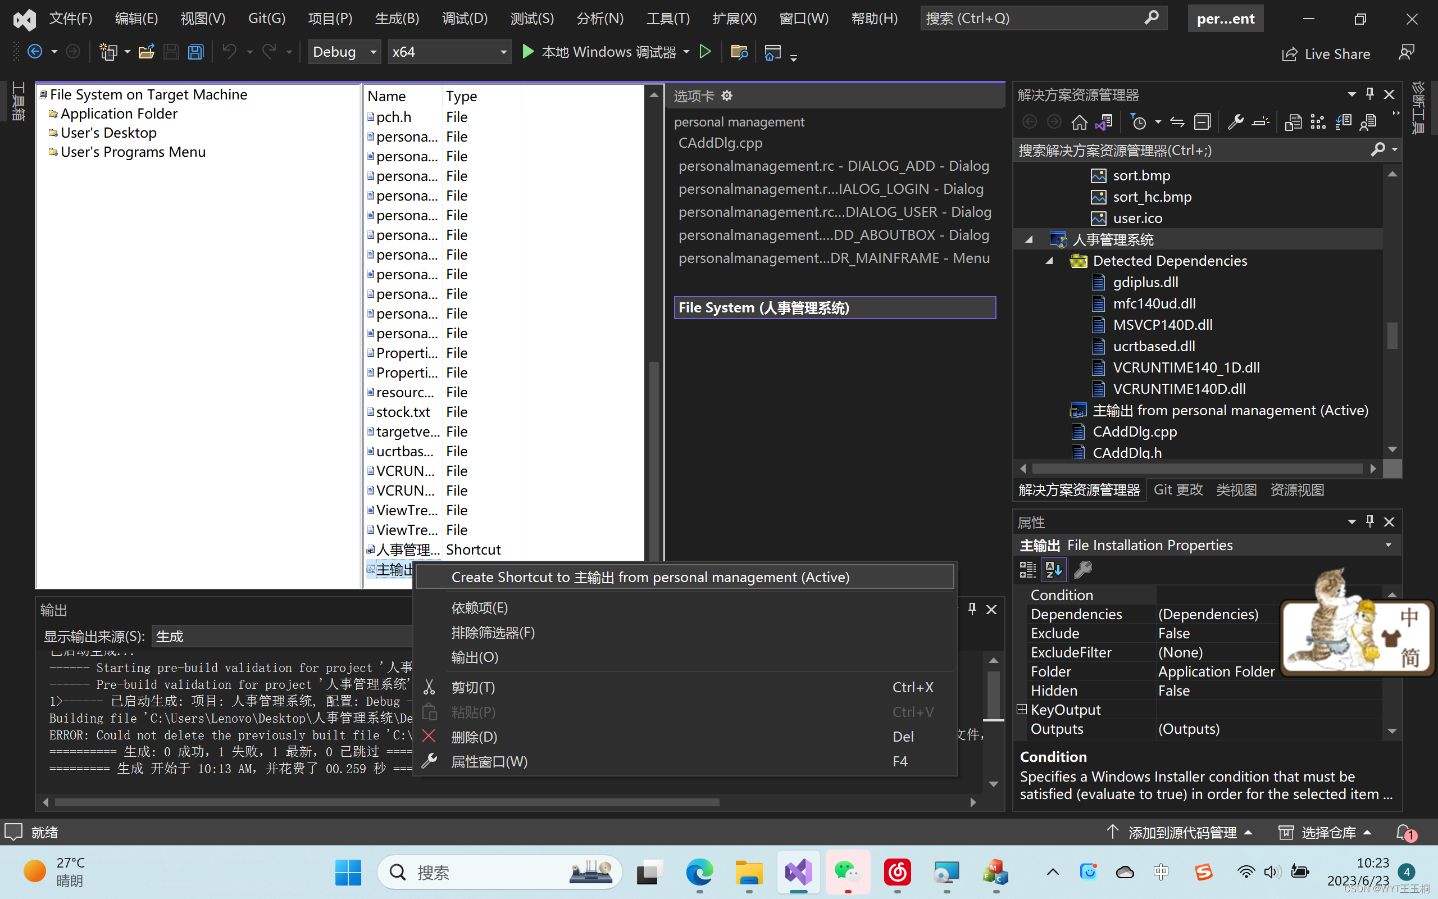Switch Properties panel to alphabetical sorting

point(1054,570)
